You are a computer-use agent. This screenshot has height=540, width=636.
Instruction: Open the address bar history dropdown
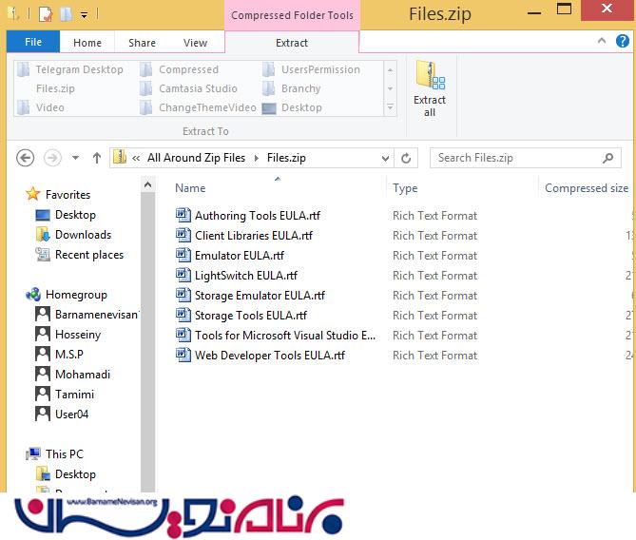pos(385,158)
